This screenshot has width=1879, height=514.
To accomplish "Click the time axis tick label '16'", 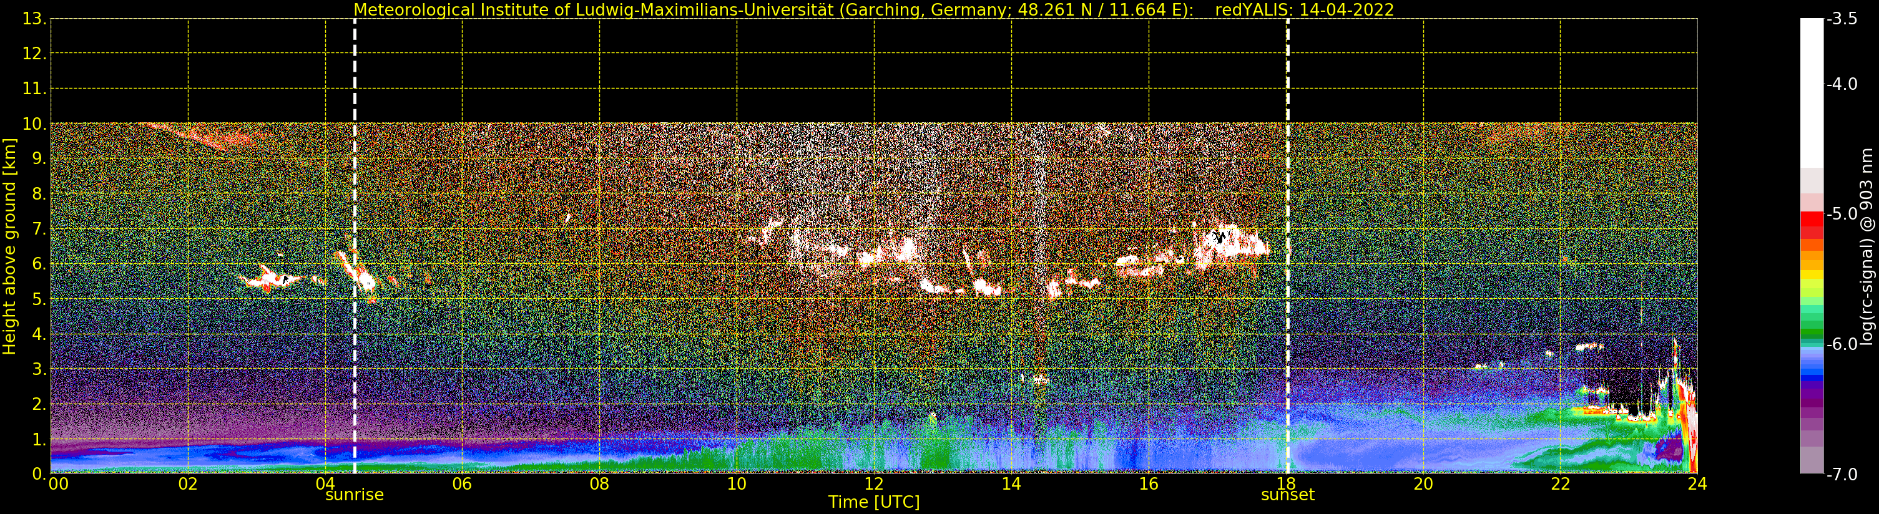I will click(x=1149, y=483).
